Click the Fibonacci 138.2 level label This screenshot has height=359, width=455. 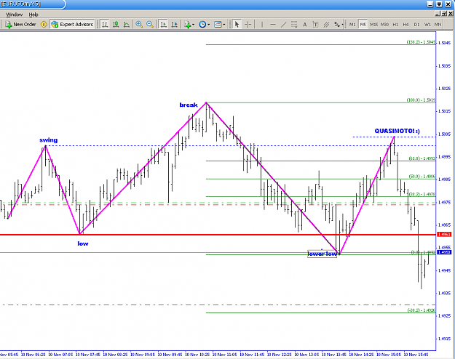pos(421,42)
